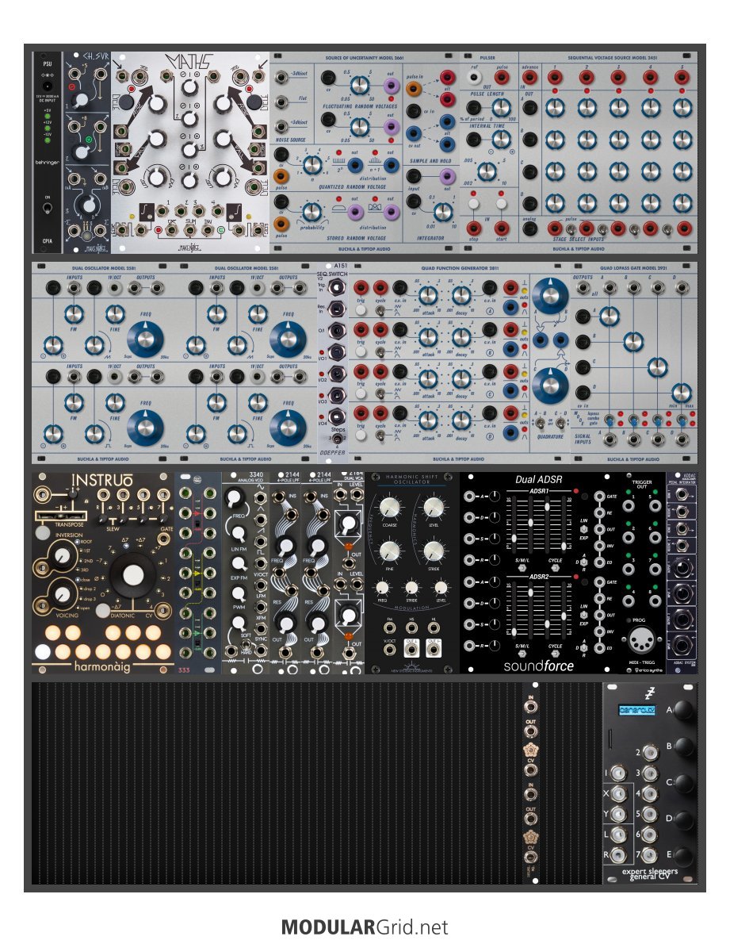
Task: Click ADSR2 attack fader on Dual ADSR
Action: pyautogui.click(x=514, y=631)
